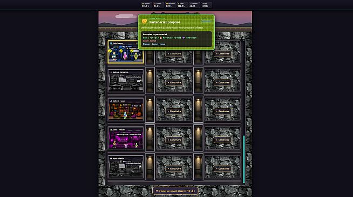Viewport: 353px width, 197px height.
Task: Build in the middle slot beside Salle de repos
Action: coord(174,111)
